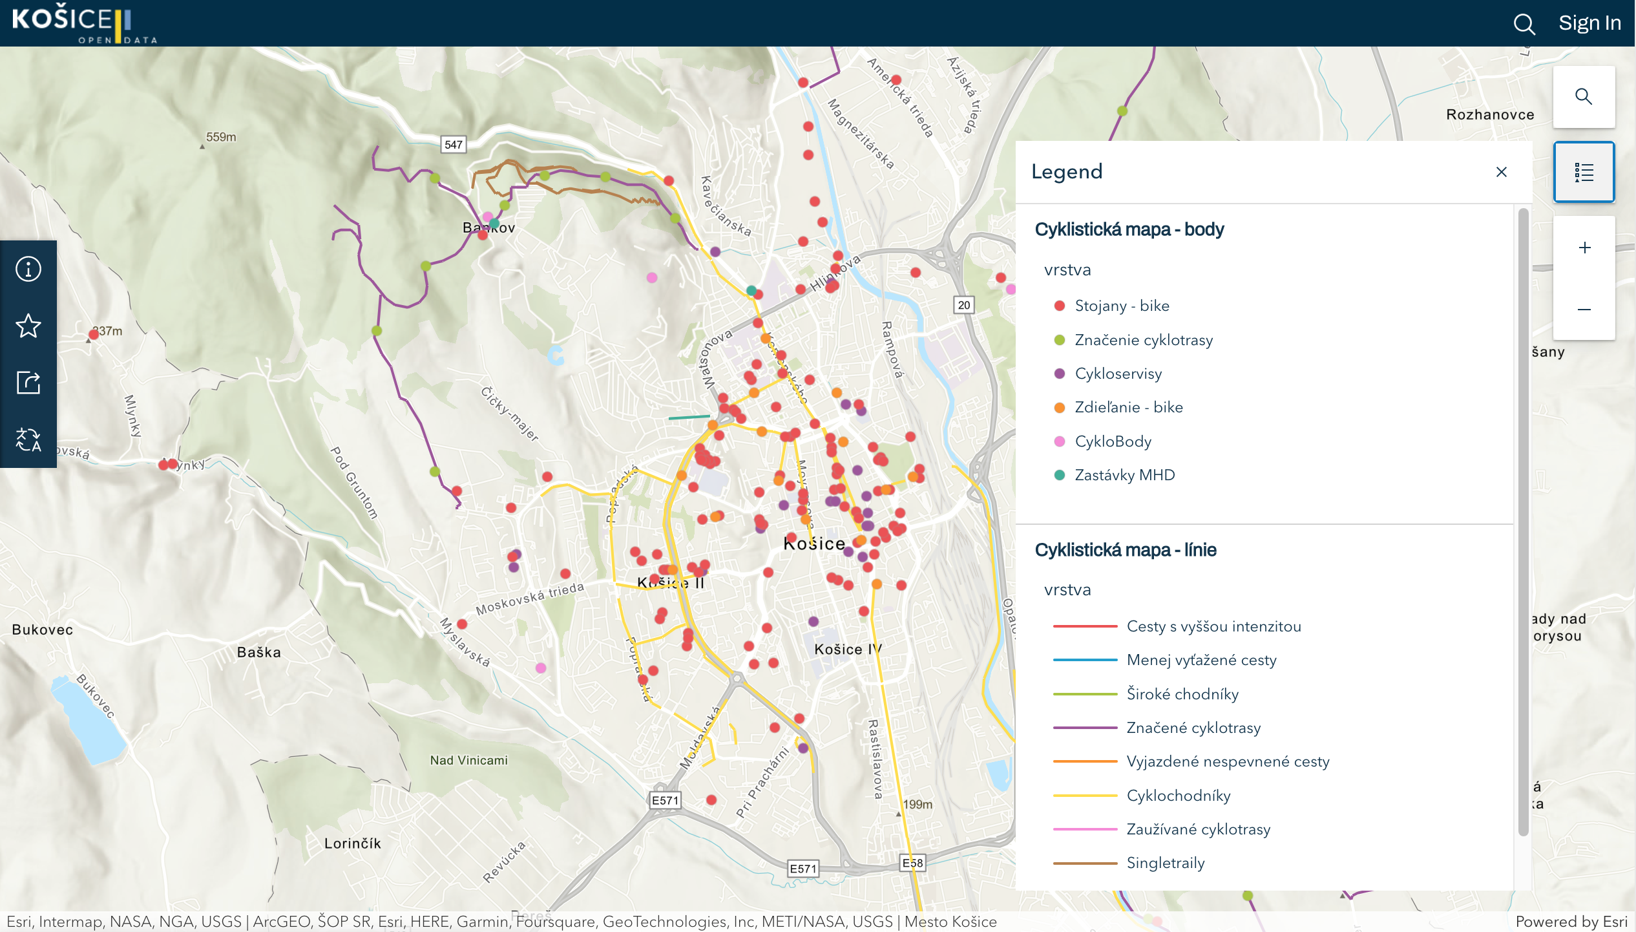Close the Legend panel
Image resolution: width=1636 pixels, height=932 pixels.
pos(1502,171)
